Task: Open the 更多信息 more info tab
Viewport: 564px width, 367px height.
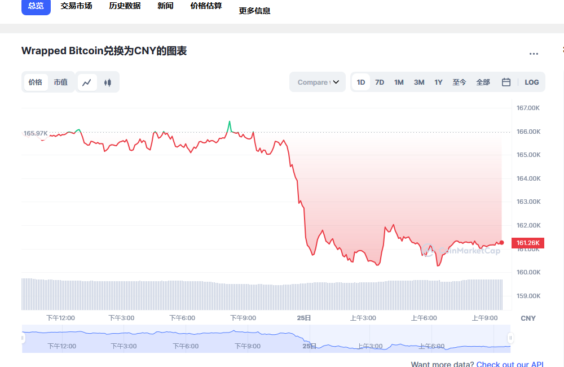Action: [255, 11]
